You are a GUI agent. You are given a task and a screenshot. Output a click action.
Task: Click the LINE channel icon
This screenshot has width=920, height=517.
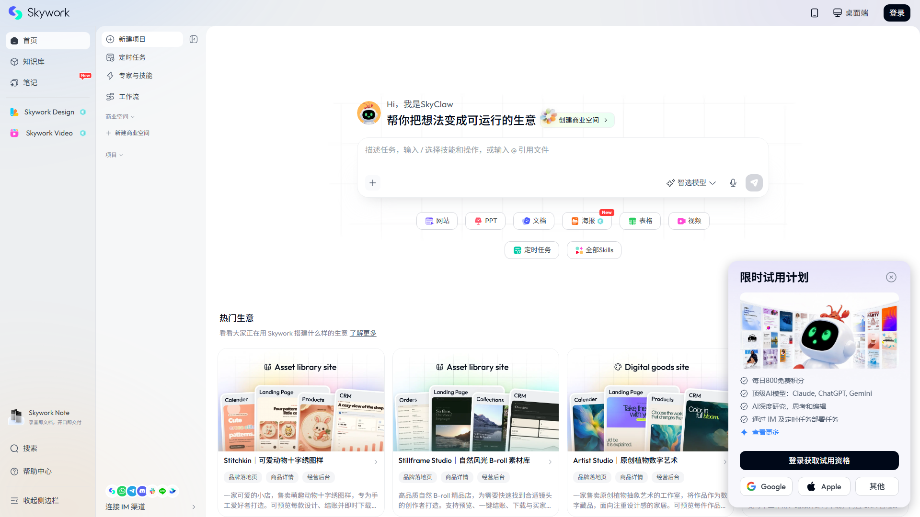162,491
